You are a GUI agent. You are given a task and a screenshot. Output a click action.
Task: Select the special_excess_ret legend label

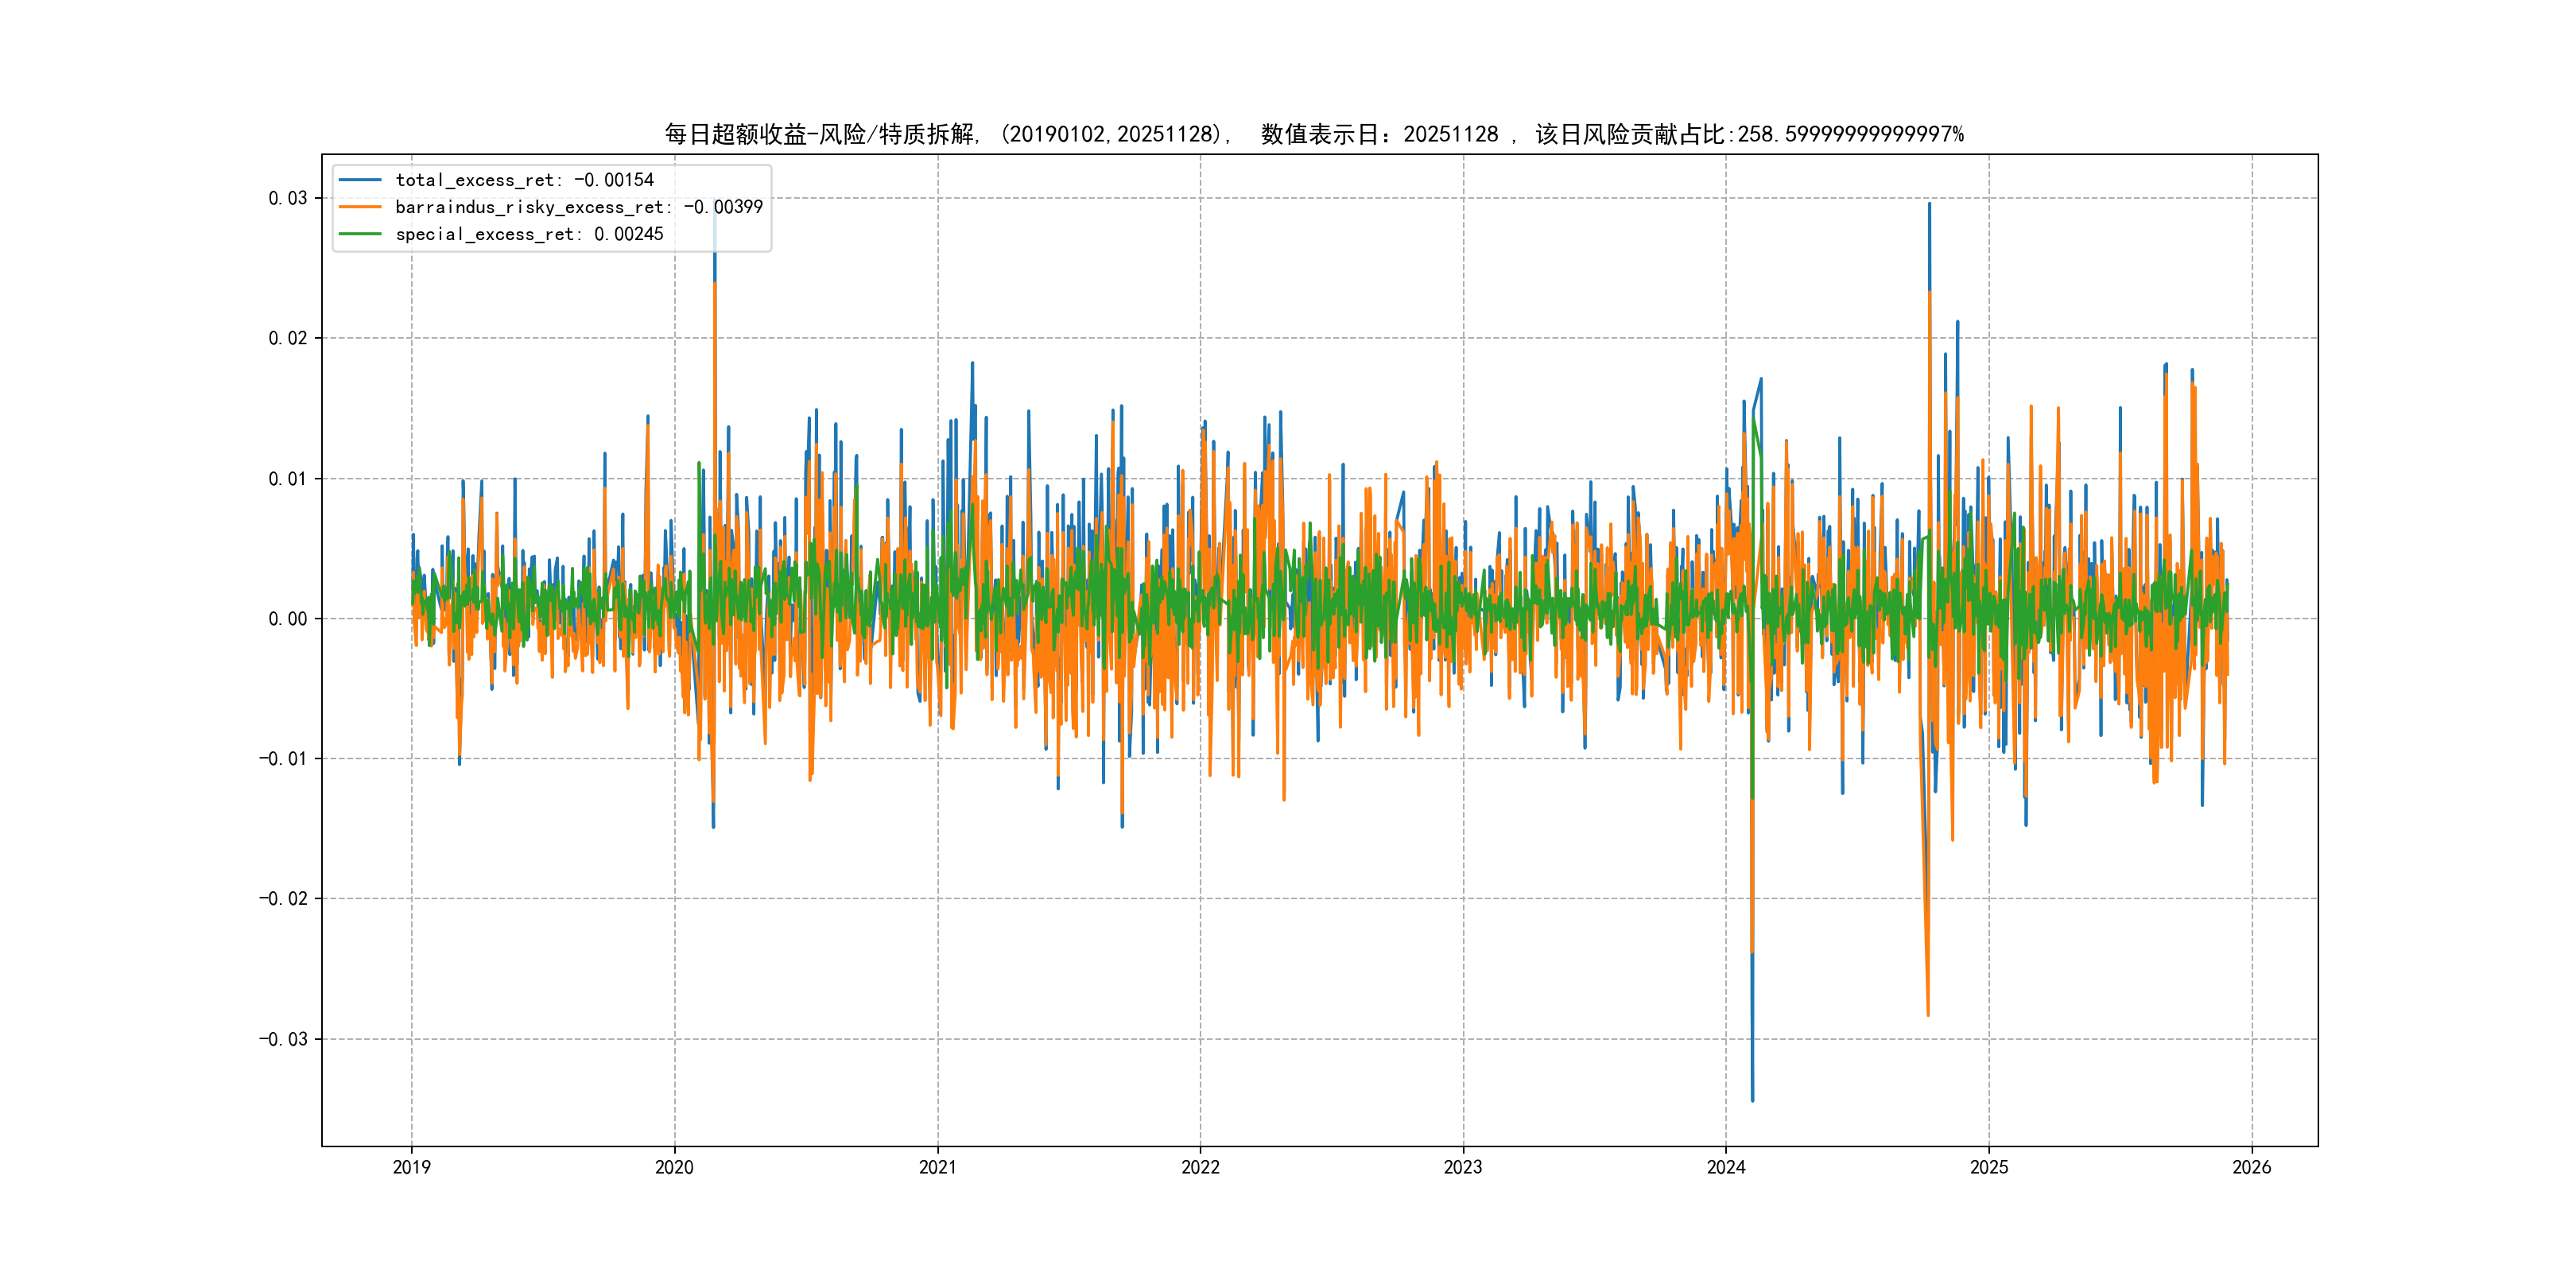point(529,234)
